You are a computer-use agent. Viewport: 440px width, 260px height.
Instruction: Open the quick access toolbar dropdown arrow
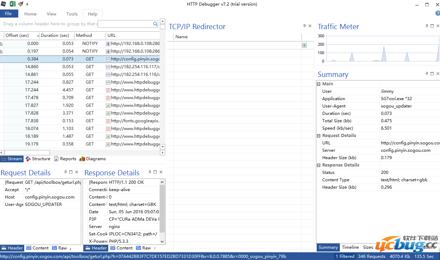click(x=27, y=4)
